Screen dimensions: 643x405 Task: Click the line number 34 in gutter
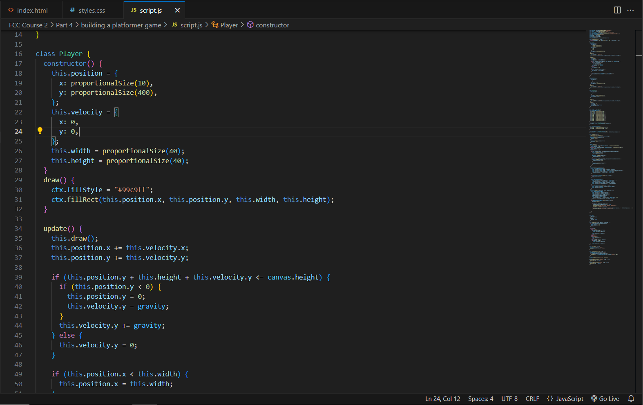(18, 228)
